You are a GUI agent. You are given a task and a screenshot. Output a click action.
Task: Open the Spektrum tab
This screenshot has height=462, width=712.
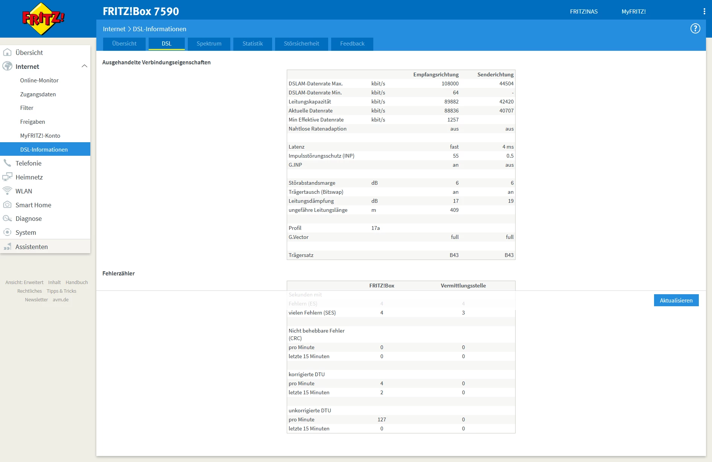point(209,44)
